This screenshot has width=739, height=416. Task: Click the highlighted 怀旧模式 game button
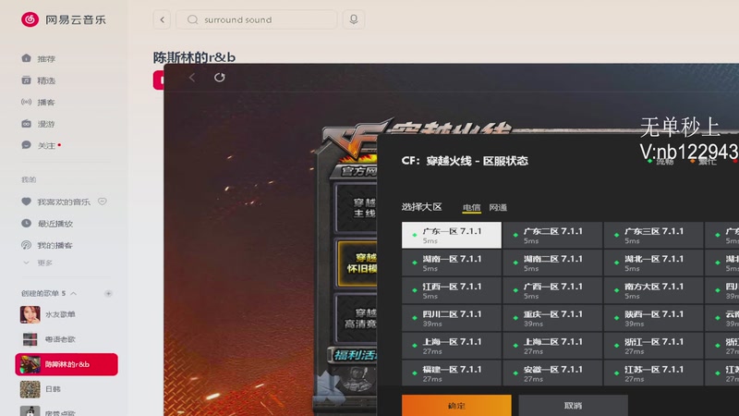[x=357, y=263]
